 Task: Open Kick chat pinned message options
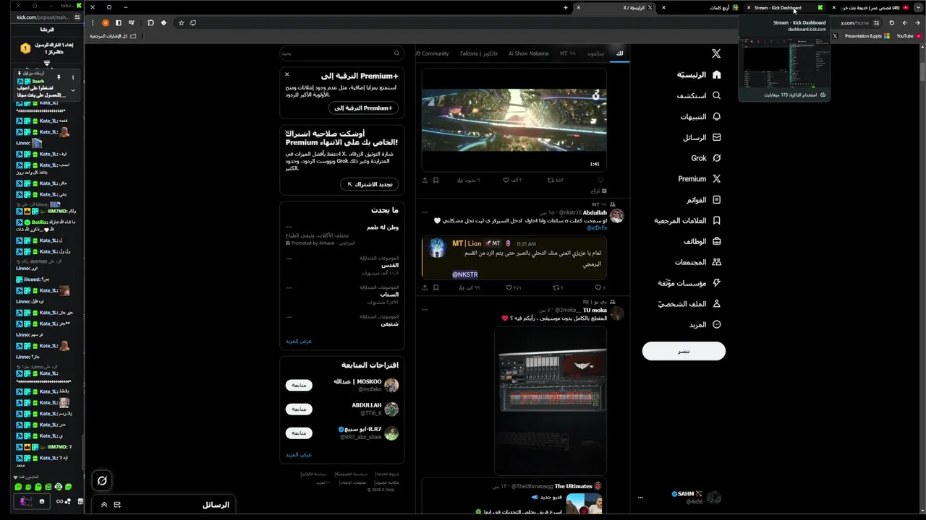pyautogui.click(x=73, y=77)
